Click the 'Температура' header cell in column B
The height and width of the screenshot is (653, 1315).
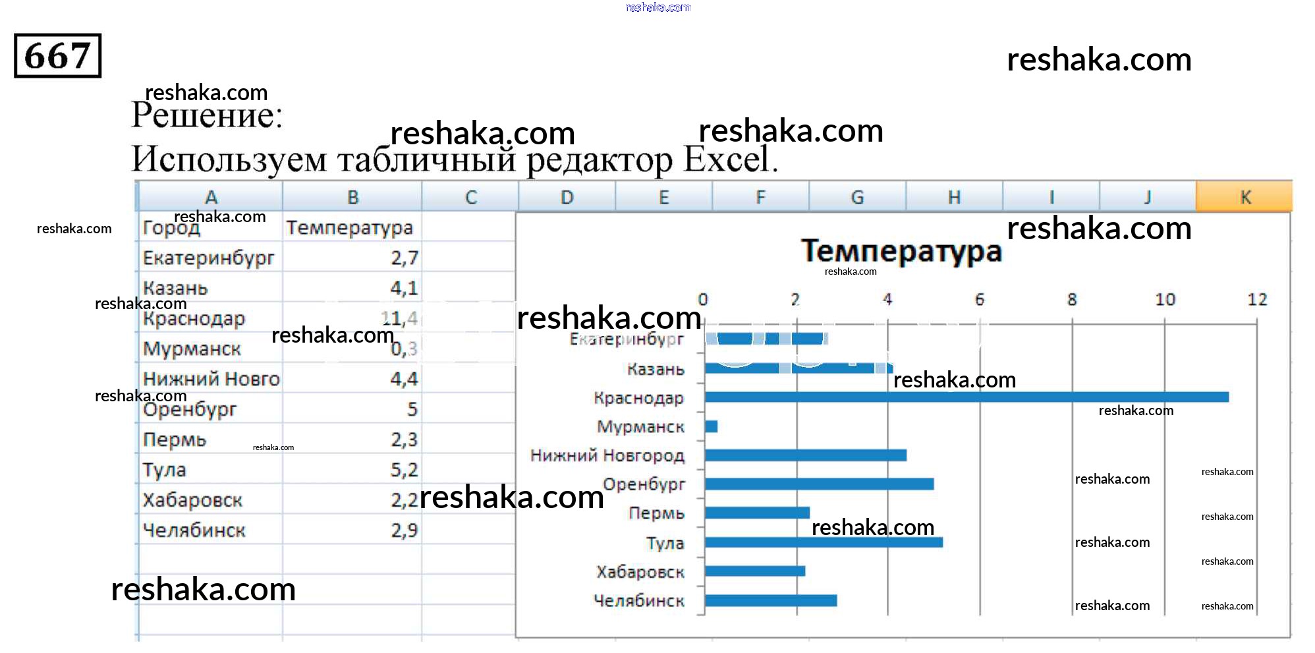point(350,228)
